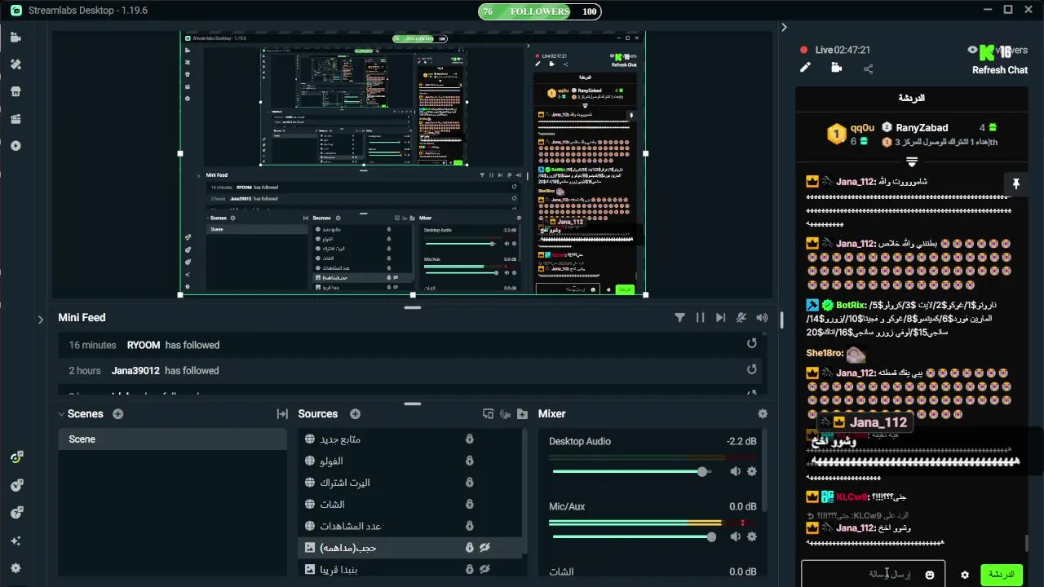Click the chat panel scrollbar

[x=1027, y=543]
